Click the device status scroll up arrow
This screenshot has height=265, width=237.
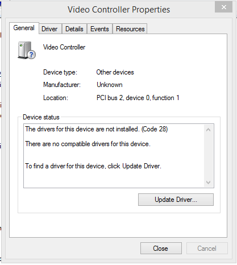pos(209,130)
